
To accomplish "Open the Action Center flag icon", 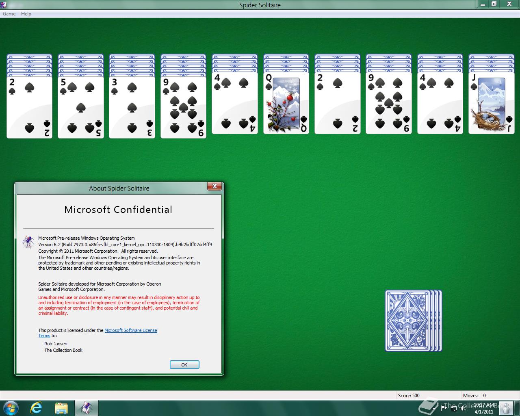I will tap(444, 408).
